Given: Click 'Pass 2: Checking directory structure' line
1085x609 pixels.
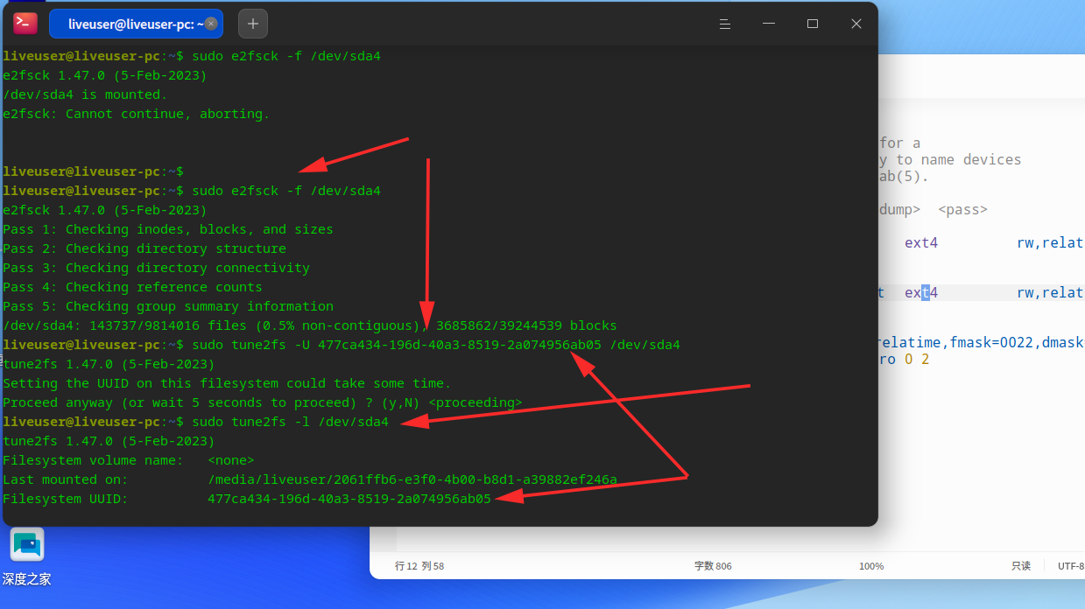Looking at the screenshot, I should pos(144,248).
